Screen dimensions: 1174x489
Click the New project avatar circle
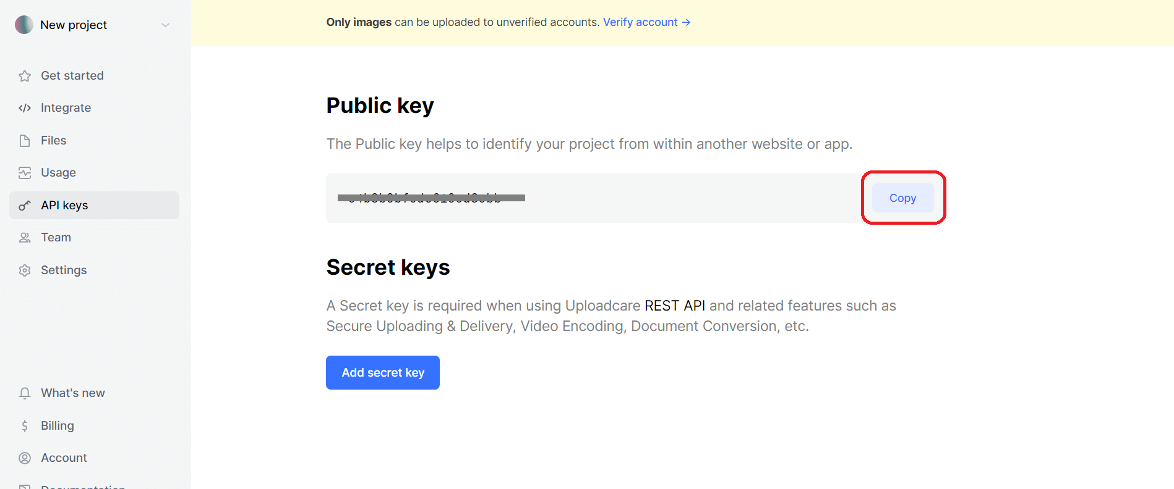coord(24,25)
